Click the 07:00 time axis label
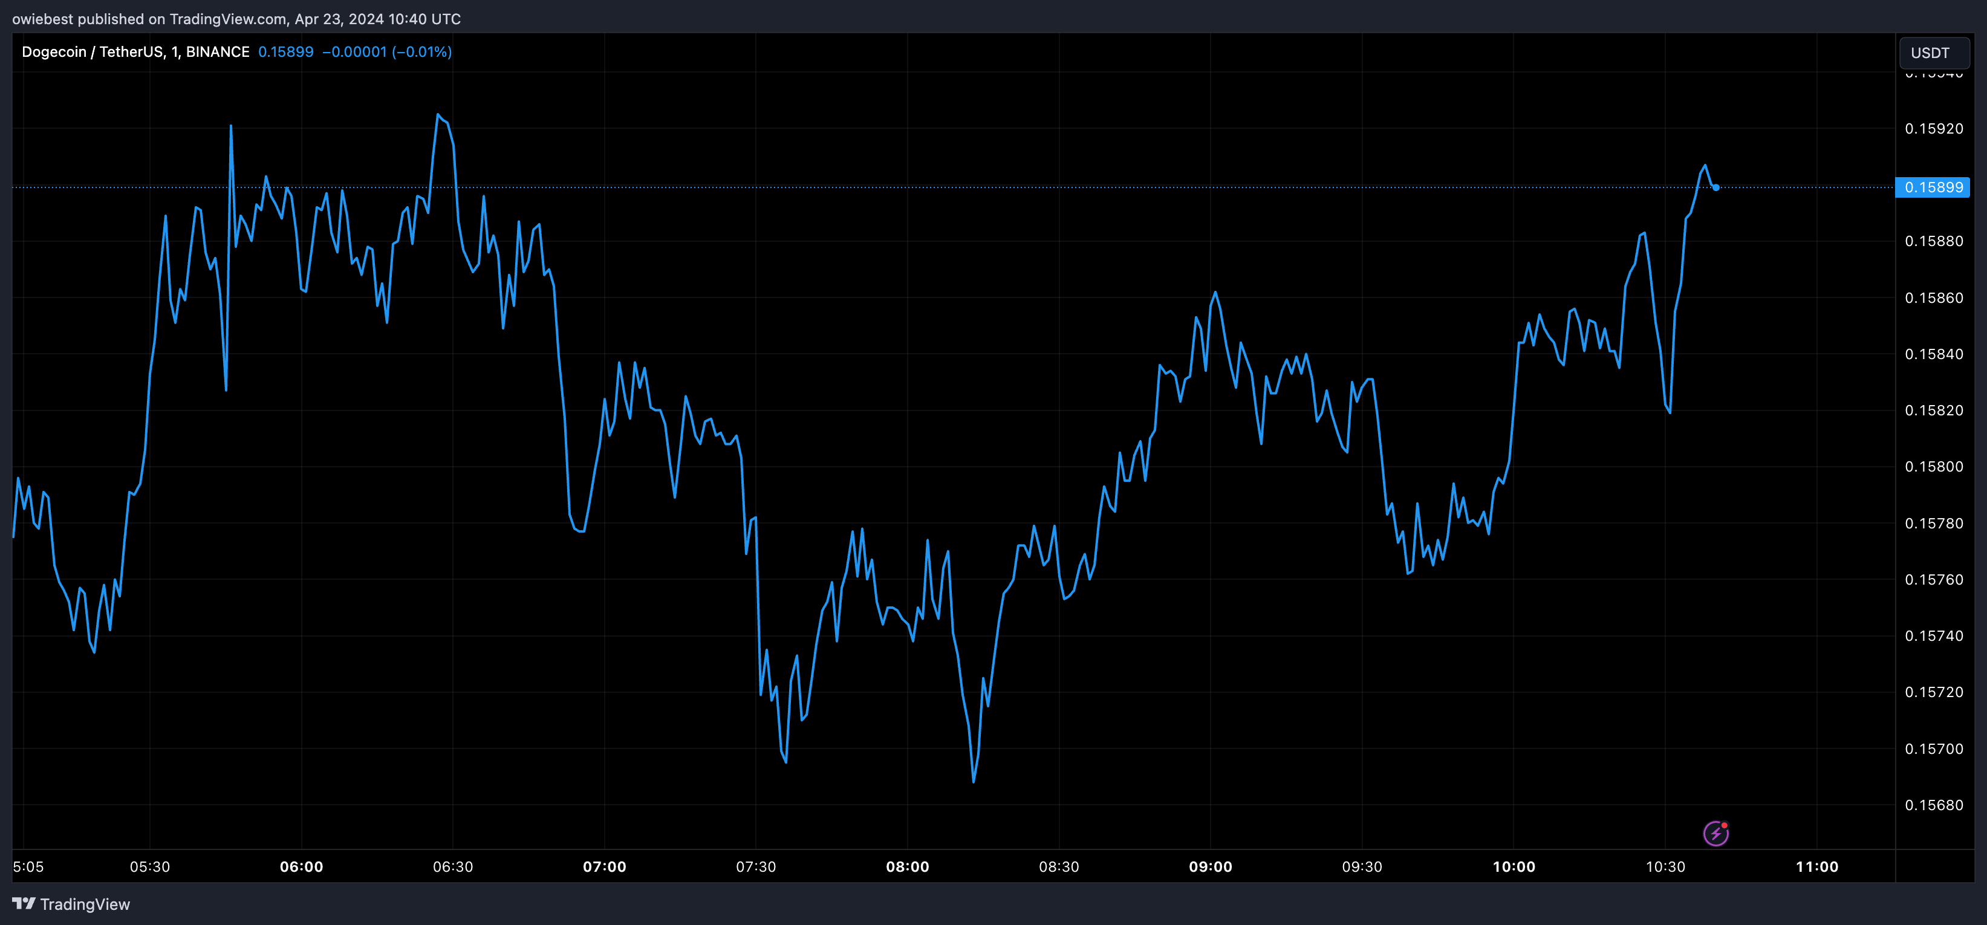Image resolution: width=1987 pixels, height=925 pixels. coord(605,866)
